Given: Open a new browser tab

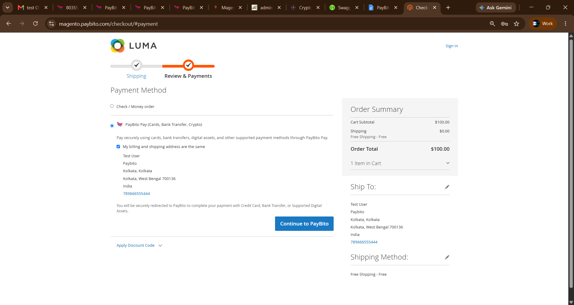Looking at the screenshot, I should coord(448,7).
